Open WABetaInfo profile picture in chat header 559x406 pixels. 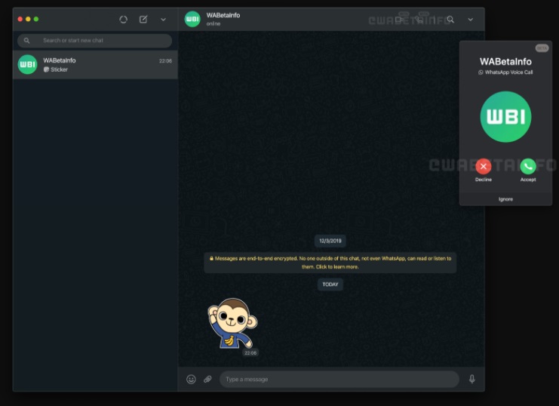tap(192, 20)
